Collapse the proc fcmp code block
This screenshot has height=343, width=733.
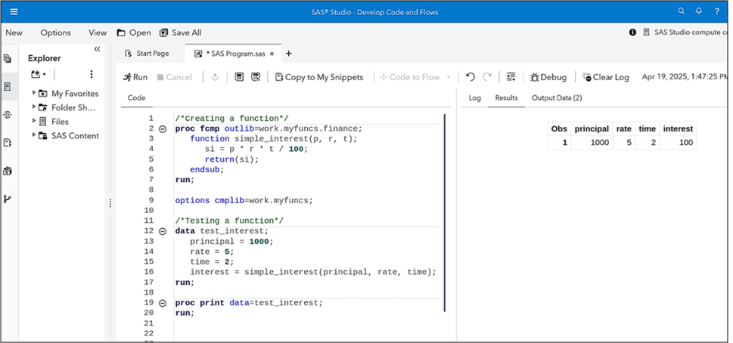[x=163, y=129]
